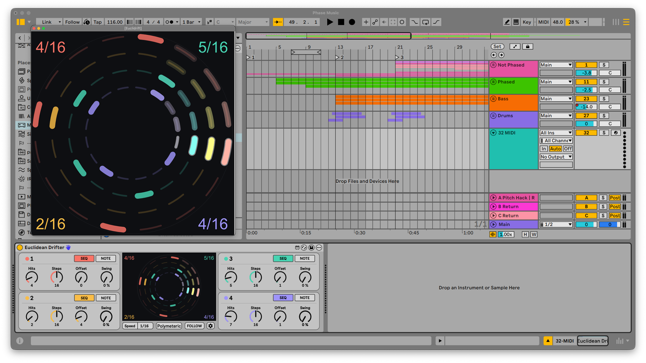
Task: Set 32 MIDI monitoring to Off
Action: 568,149
